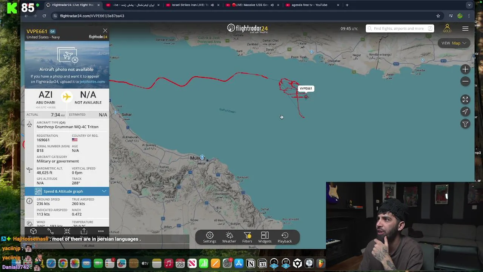Switch to agenda free tv YouTube tab
This screenshot has height=272, width=483.
click(x=312, y=5)
